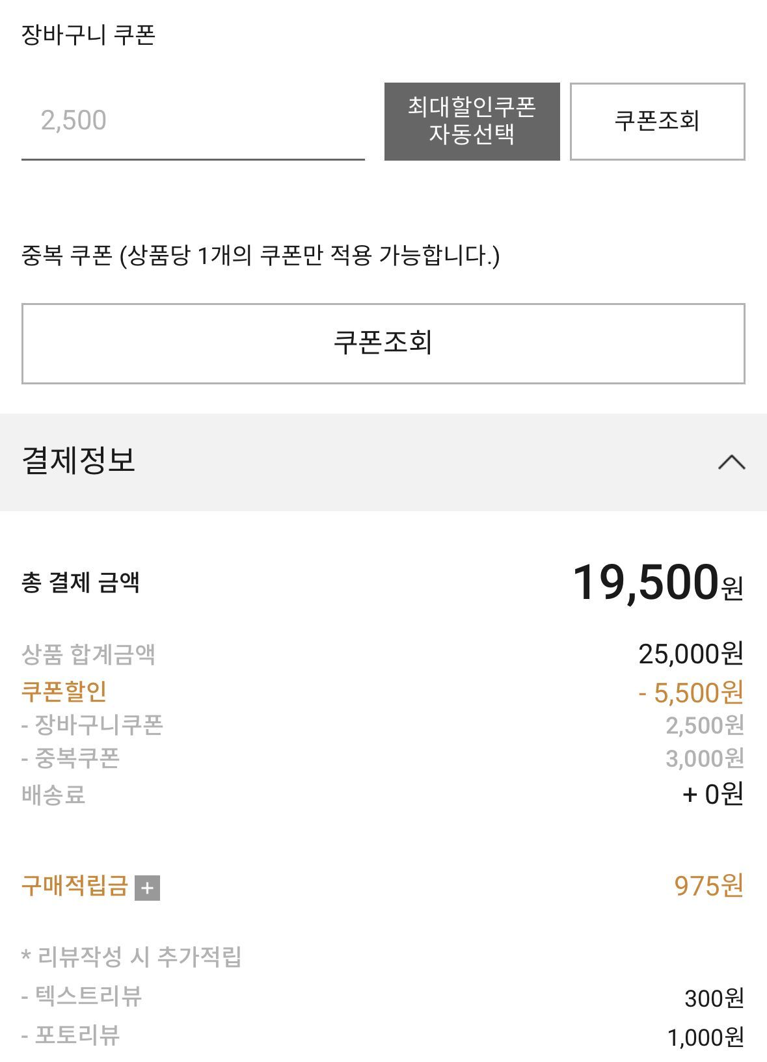767x1062 pixels.
Task: Select the 19,500원 total payment amount
Action: click(x=657, y=583)
